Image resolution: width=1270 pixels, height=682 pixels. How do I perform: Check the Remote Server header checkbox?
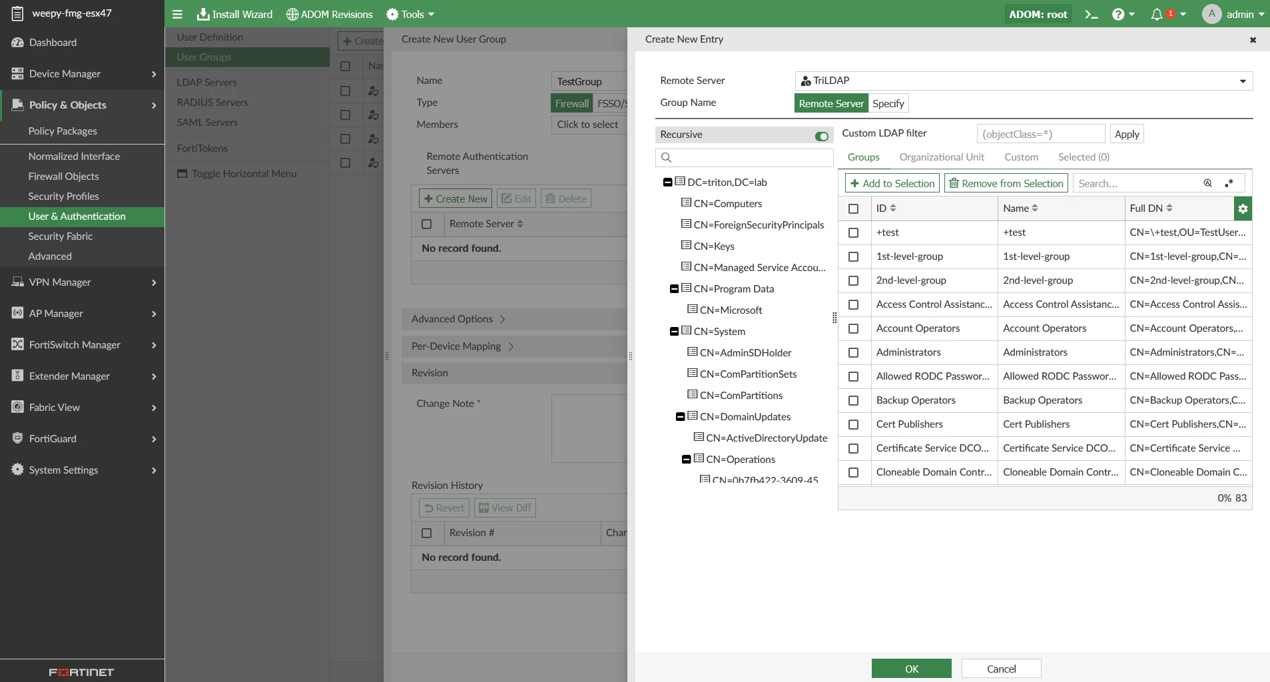click(427, 224)
